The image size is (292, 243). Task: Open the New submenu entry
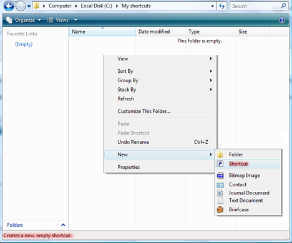click(x=160, y=155)
